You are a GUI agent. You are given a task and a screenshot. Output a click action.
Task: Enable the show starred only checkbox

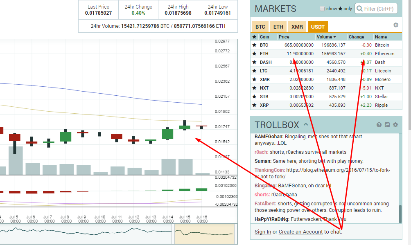pyautogui.click(x=322, y=9)
